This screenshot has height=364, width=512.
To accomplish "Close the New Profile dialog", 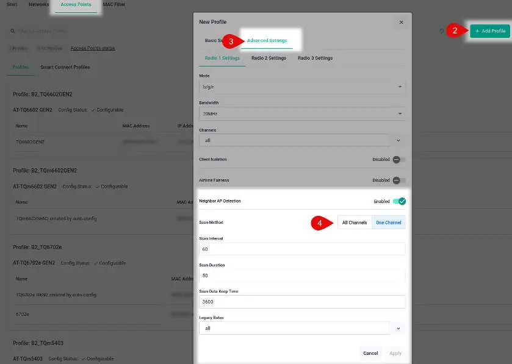I will pyautogui.click(x=401, y=22).
